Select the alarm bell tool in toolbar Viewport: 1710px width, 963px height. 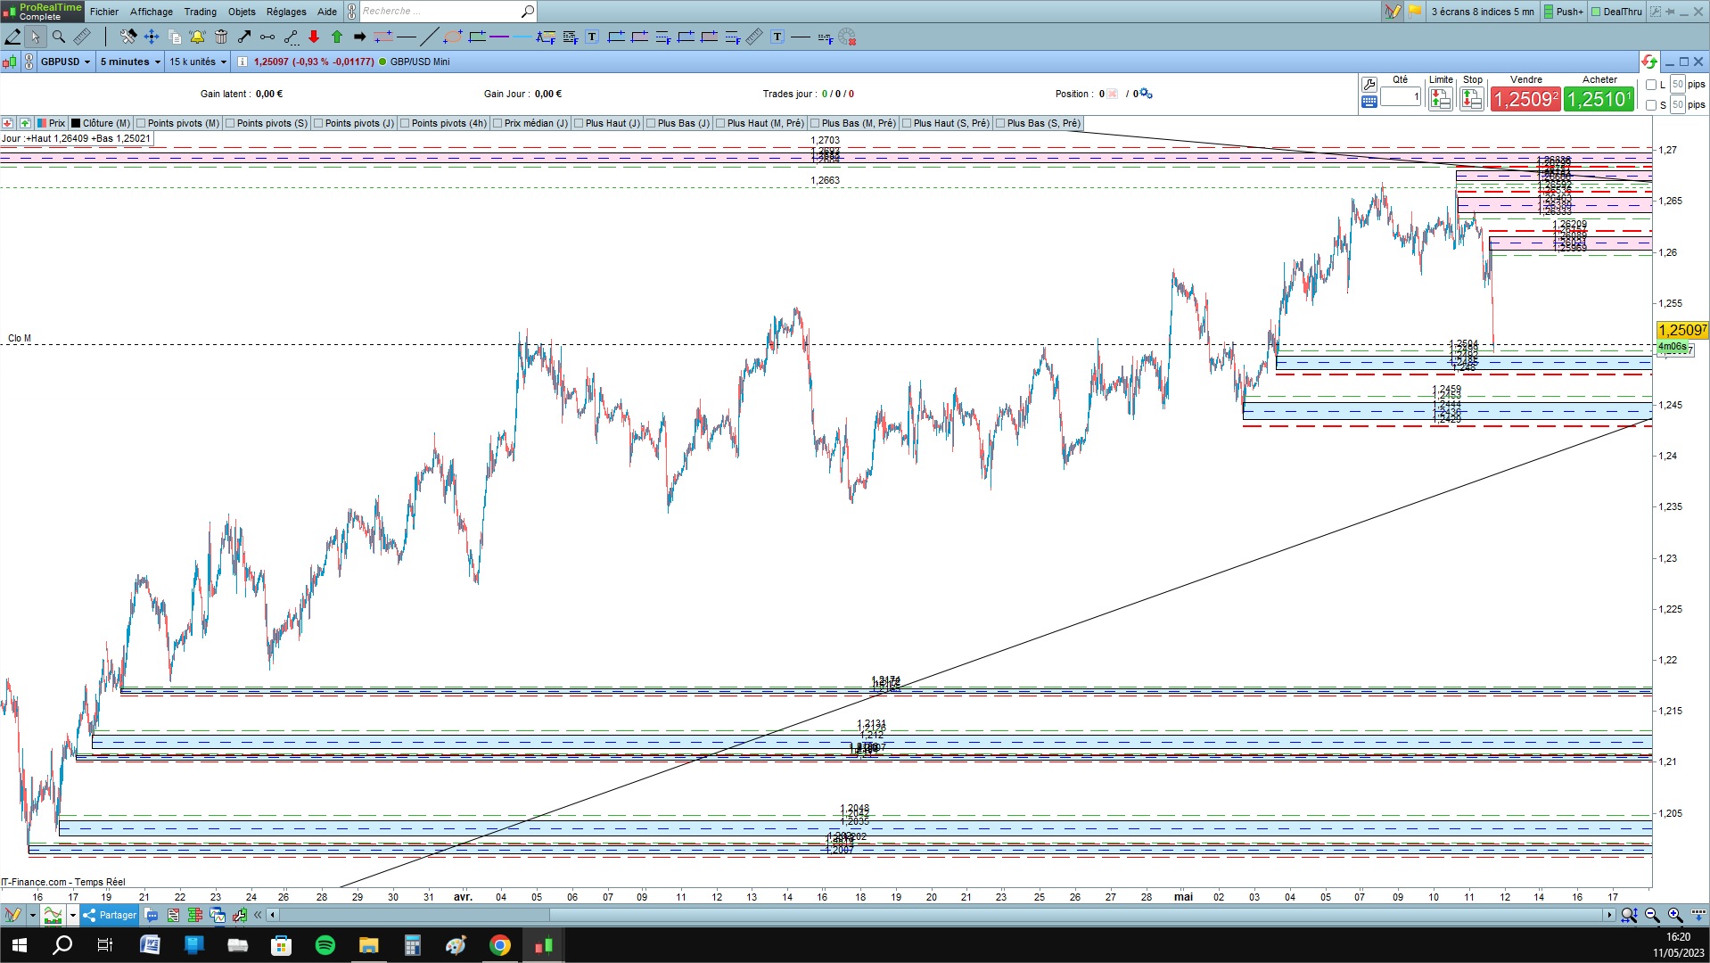[x=197, y=37]
